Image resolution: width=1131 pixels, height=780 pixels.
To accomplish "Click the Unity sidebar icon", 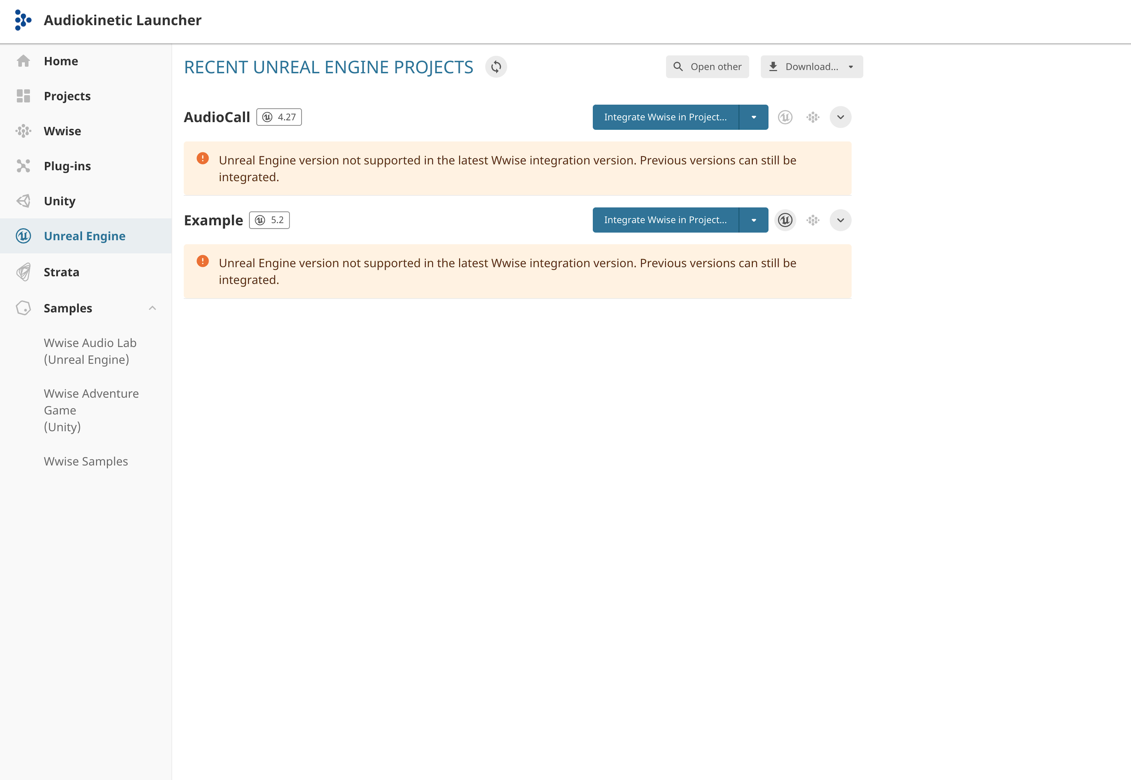I will click(23, 201).
